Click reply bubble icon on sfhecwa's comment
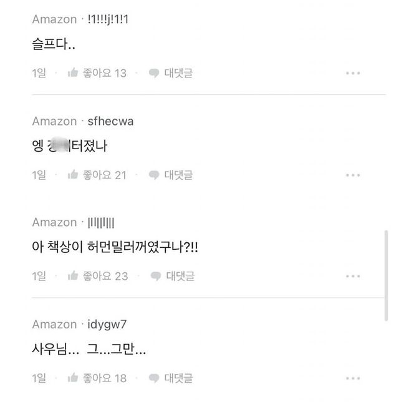This screenshot has height=404, width=399. coord(154,175)
